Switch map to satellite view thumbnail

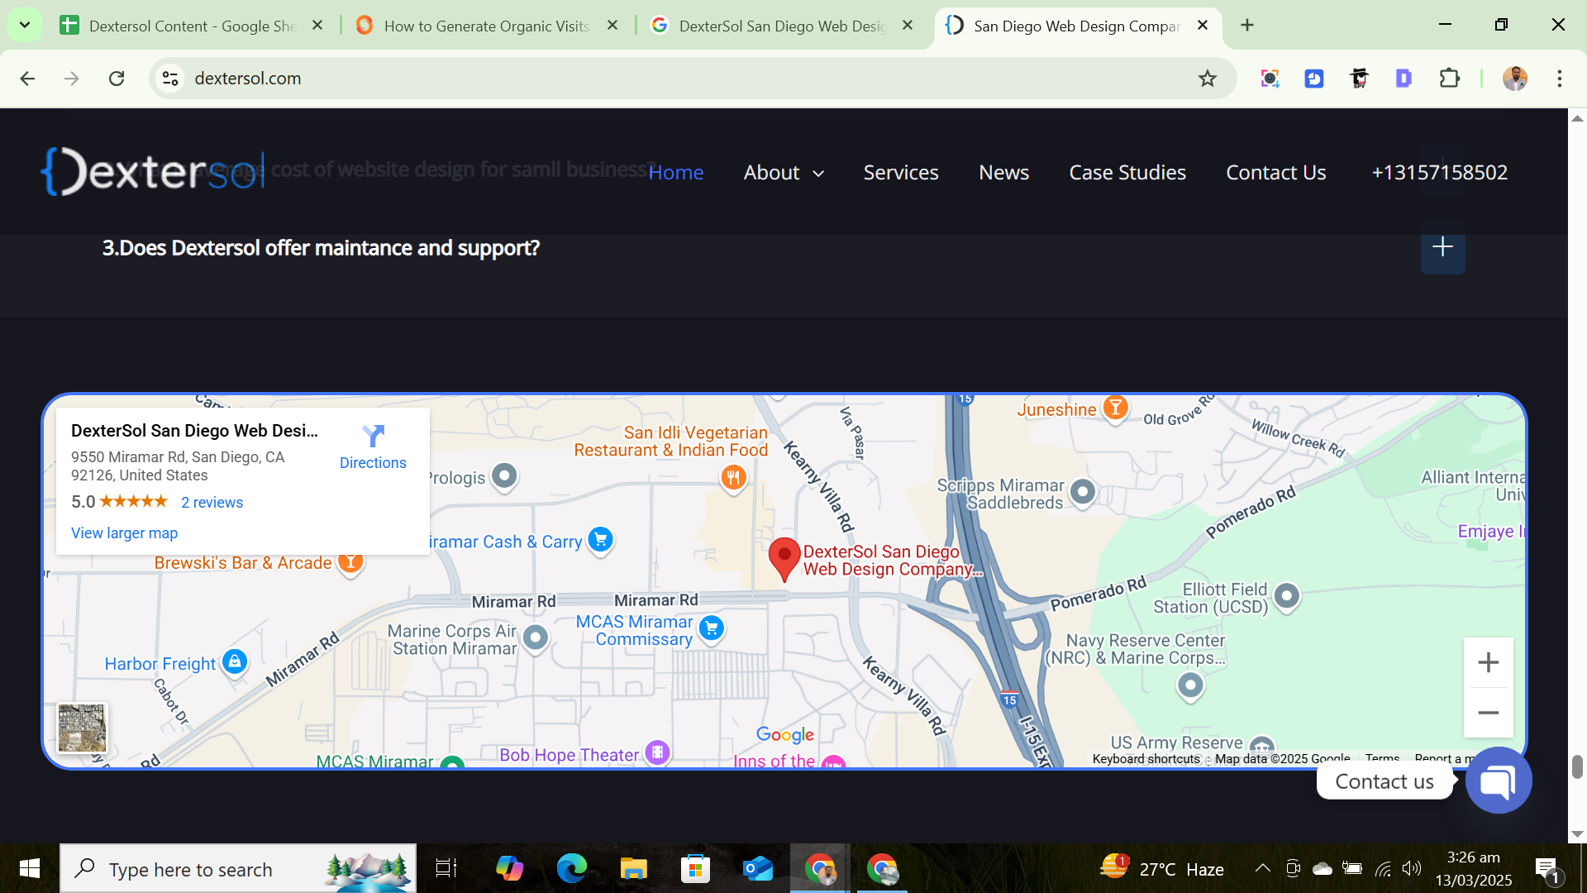(x=82, y=728)
